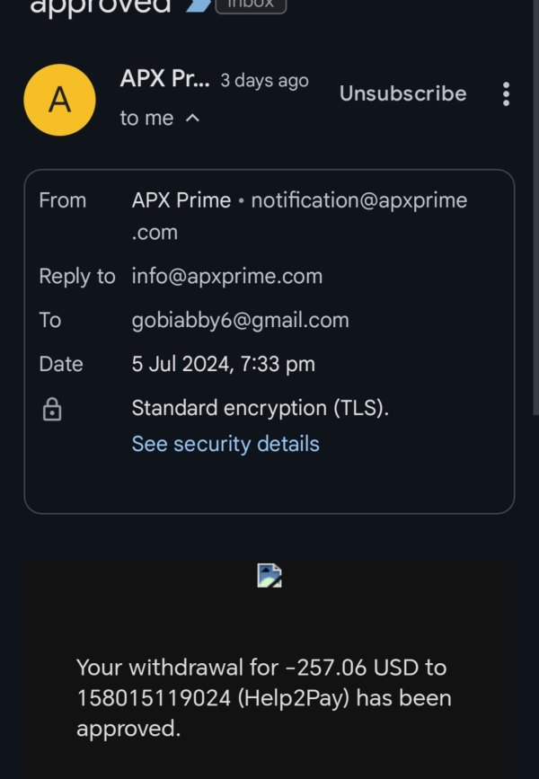Open the "See security details" link
The image size is (539, 779).
[225, 444]
